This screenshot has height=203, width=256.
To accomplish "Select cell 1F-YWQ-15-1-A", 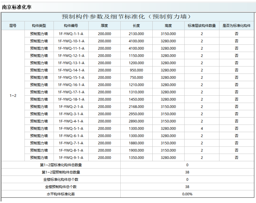I will tap(71, 77).
